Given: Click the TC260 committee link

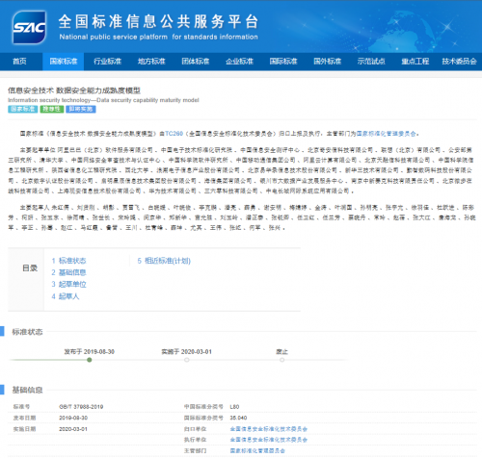Looking at the screenshot, I should pos(174,134).
